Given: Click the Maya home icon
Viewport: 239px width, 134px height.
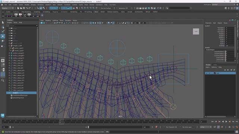Looking at the screenshot, I should [2, 5].
